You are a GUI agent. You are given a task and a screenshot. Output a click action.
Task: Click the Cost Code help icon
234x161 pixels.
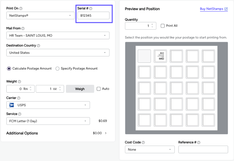[x=143, y=143]
